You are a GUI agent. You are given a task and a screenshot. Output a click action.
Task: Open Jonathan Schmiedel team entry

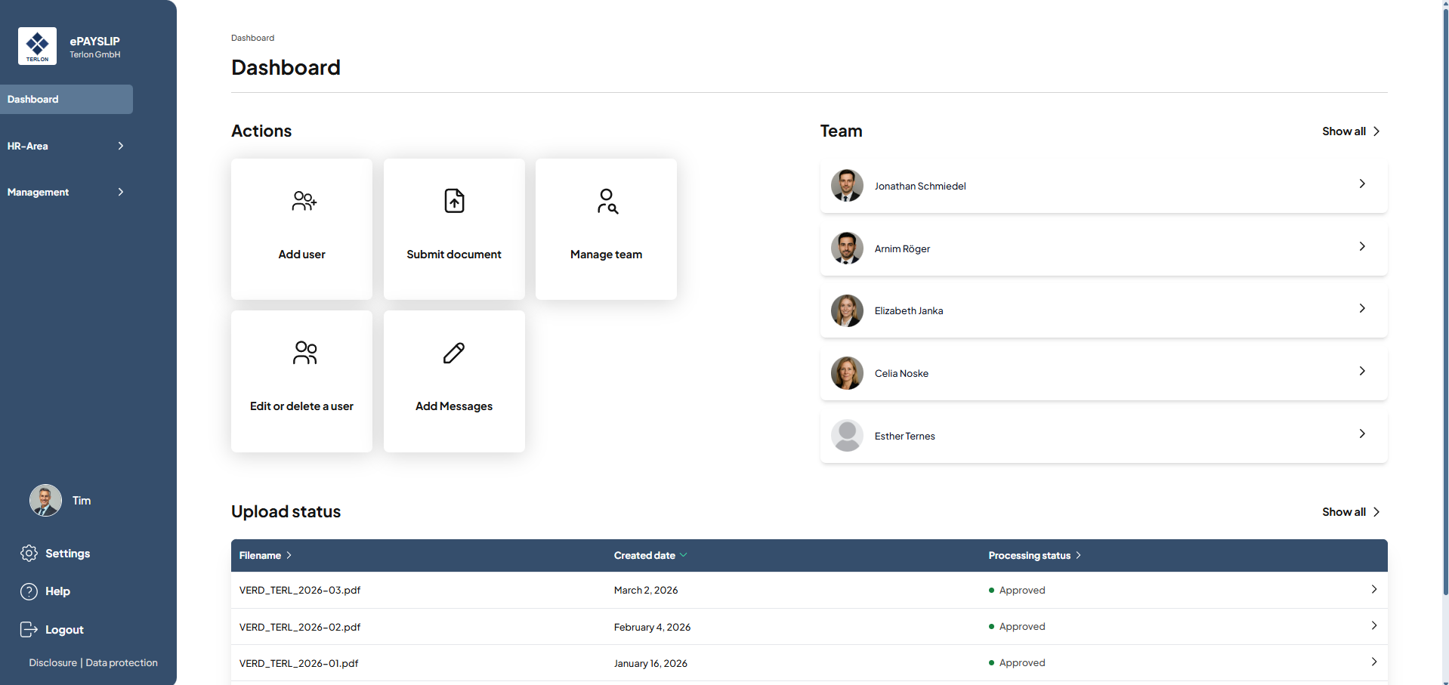1103,186
